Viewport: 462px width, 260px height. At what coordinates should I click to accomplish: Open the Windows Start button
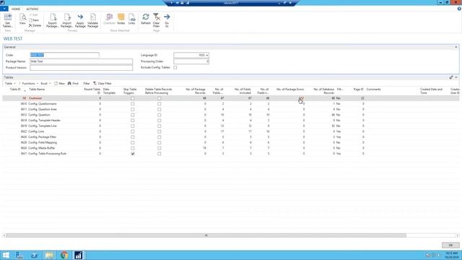click(6, 255)
